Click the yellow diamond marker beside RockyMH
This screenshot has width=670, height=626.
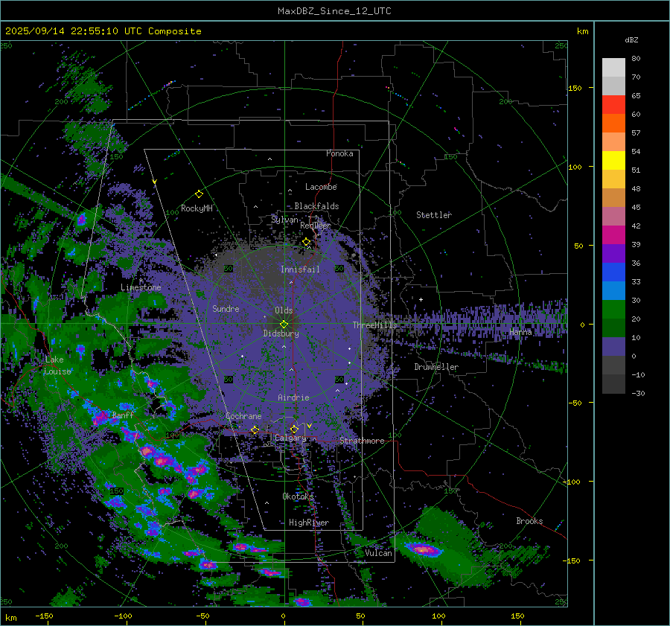click(x=199, y=194)
